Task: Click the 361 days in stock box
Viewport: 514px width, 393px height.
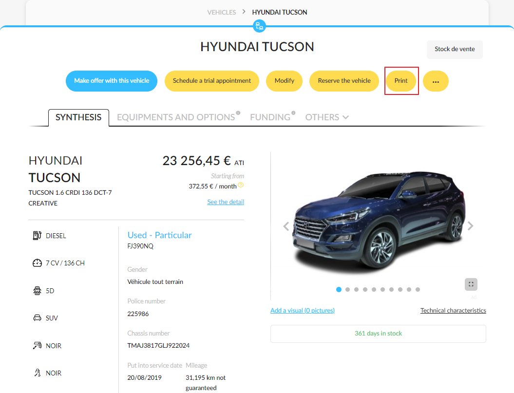Action: (378, 334)
